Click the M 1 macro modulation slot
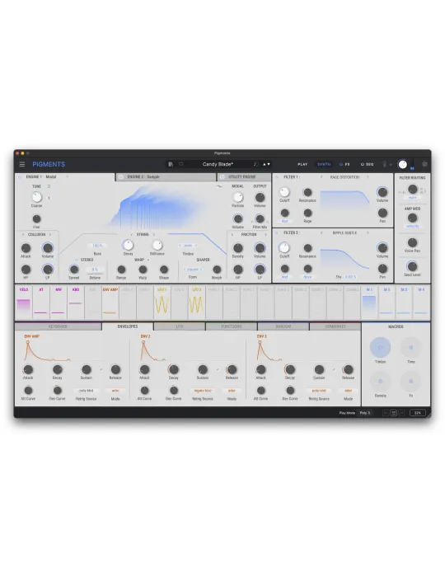This screenshot has height=577, width=445. click(369, 303)
